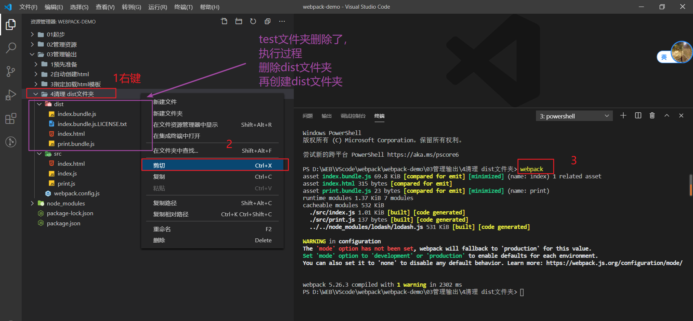Choose 重命名 in context menu

pyautogui.click(x=212, y=229)
